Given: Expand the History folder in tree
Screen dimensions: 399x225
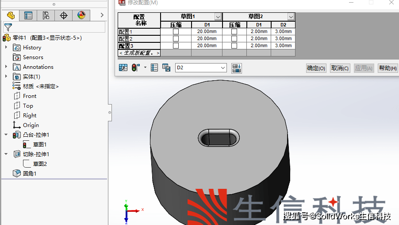Looking at the screenshot, I should click(x=6, y=47).
